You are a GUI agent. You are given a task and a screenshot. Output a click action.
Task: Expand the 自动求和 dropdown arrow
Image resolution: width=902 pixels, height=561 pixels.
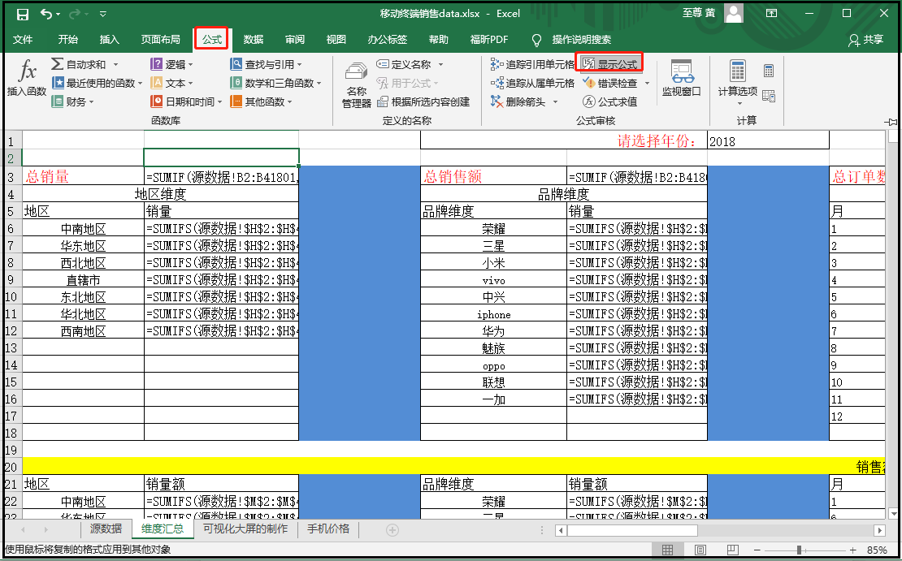pyautogui.click(x=115, y=65)
